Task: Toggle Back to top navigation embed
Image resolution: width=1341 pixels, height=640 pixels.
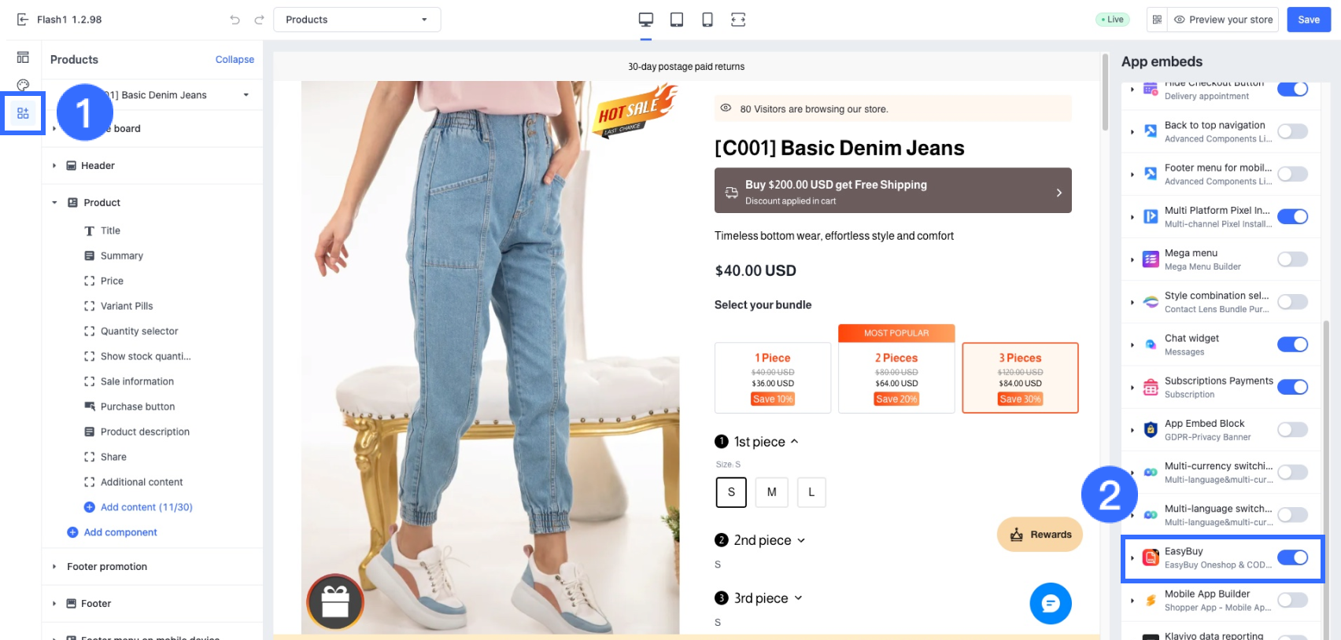Action: [1292, 131]
